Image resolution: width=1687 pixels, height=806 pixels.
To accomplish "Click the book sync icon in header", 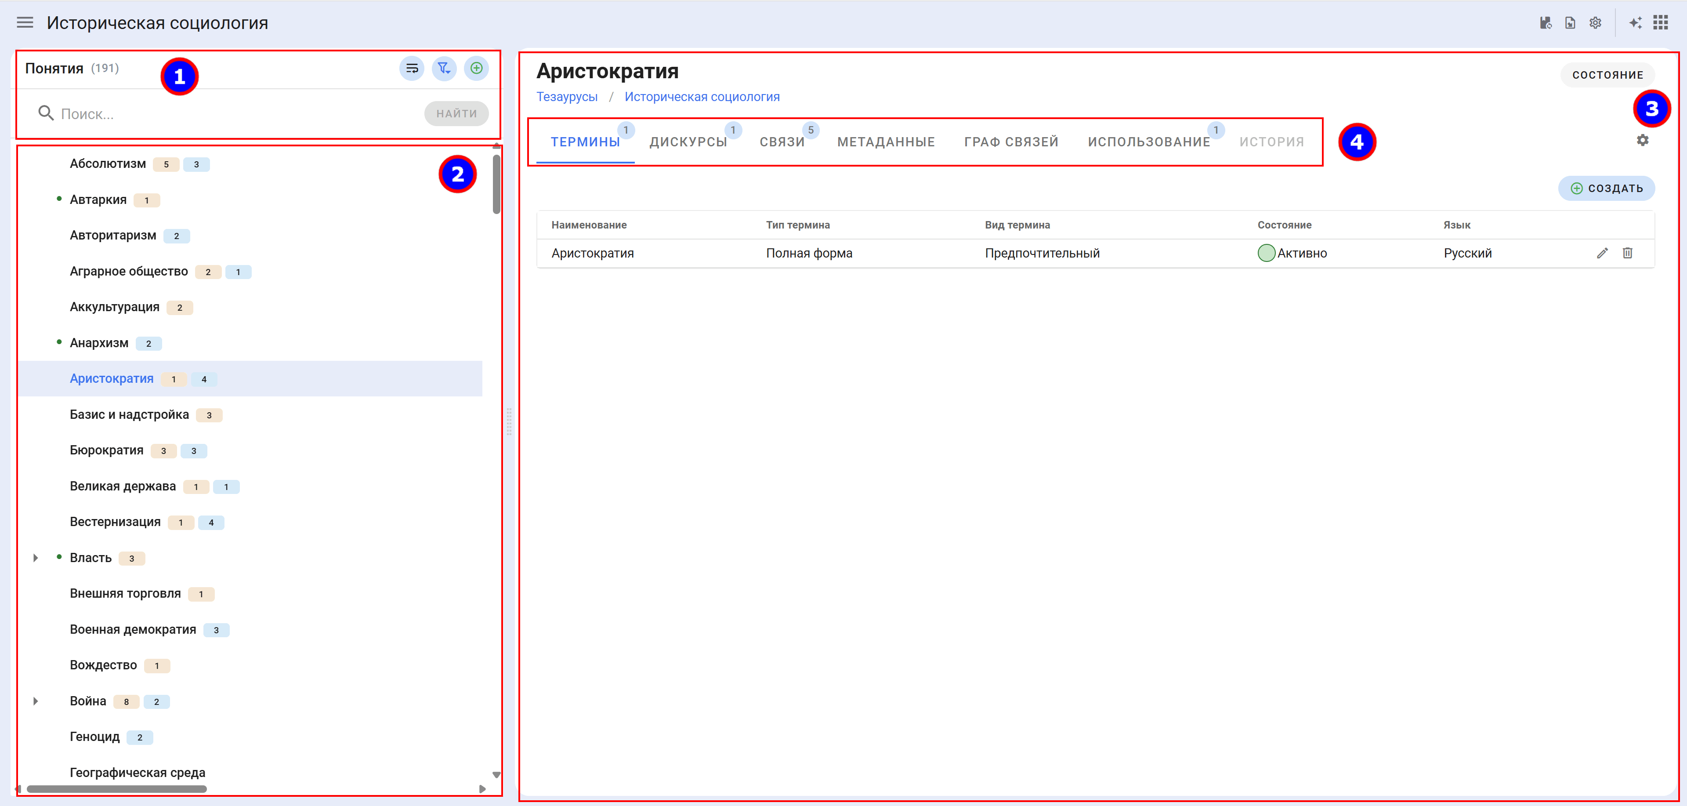I will (x=1546, y=23).
